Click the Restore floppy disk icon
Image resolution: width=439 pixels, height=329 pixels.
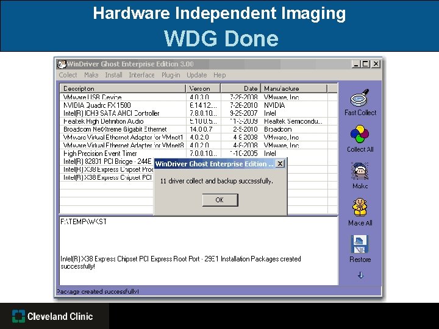point(360,244)
